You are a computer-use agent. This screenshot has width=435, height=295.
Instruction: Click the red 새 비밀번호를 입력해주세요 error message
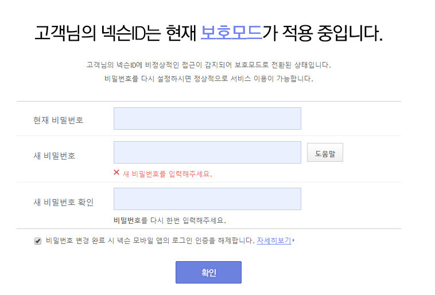167,173
